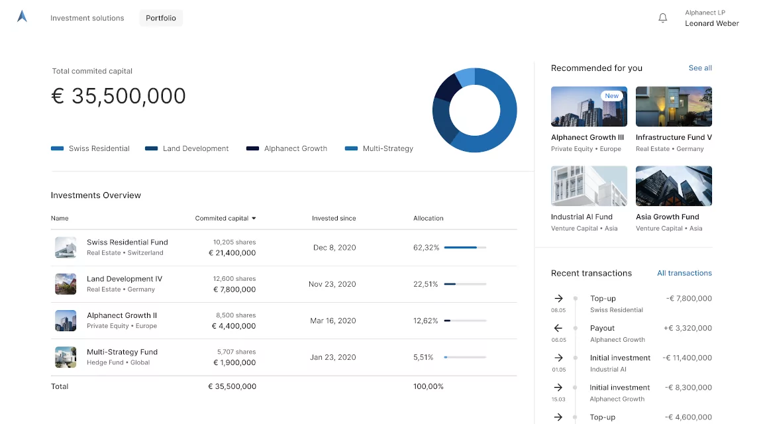Open the notifications bell
Image resolution: width=763 pixels, height=424 pixels.
662,18
